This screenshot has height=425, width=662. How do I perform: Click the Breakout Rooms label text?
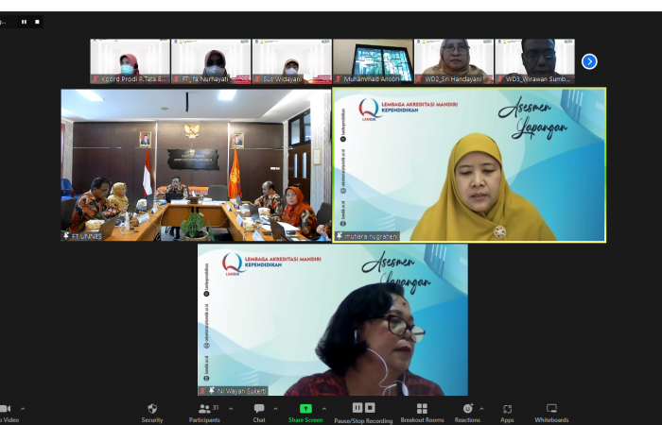tap(422, 420)
